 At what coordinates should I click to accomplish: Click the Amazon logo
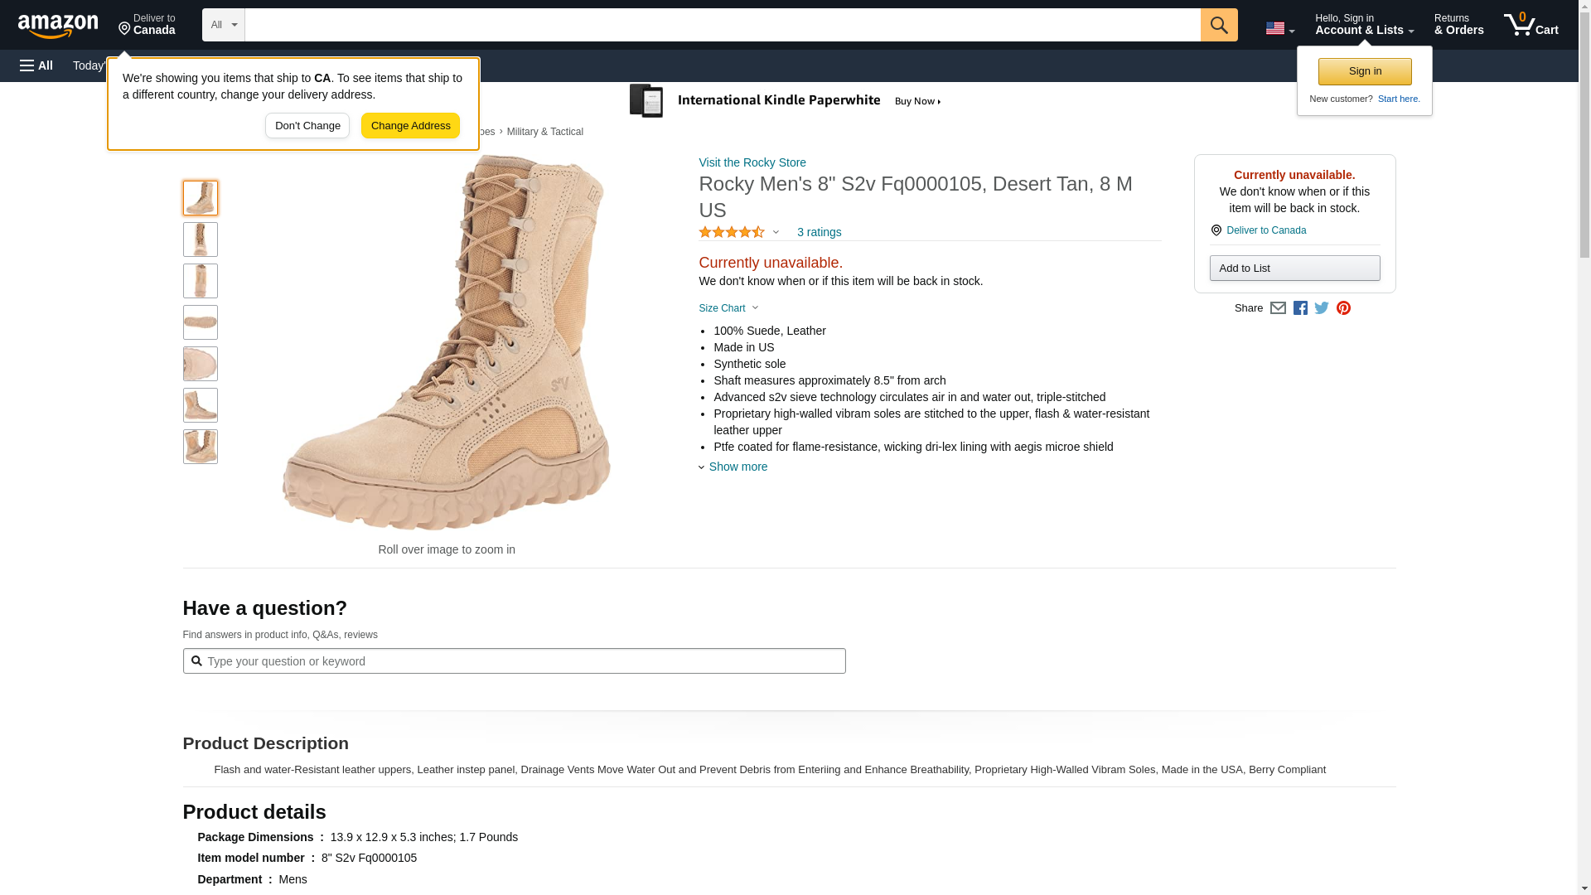pos(58,26)
